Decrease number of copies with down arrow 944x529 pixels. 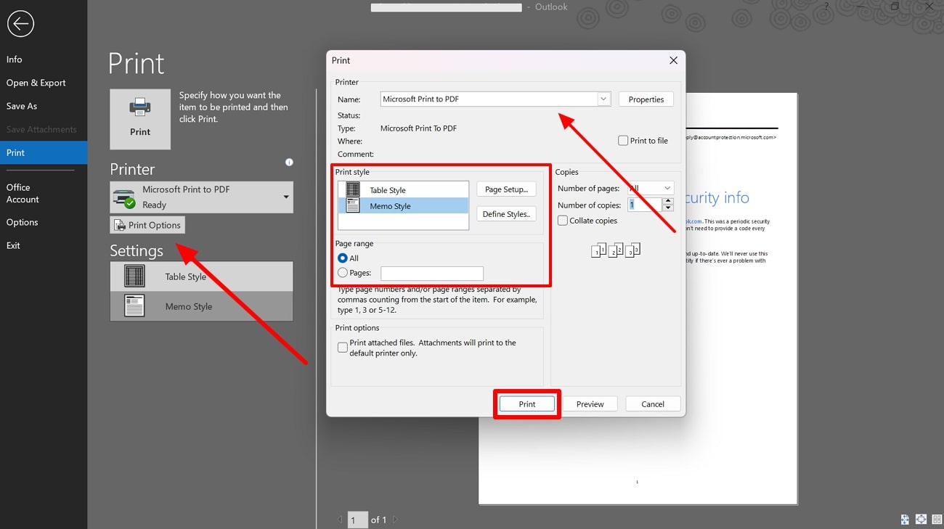coord(668,208)
